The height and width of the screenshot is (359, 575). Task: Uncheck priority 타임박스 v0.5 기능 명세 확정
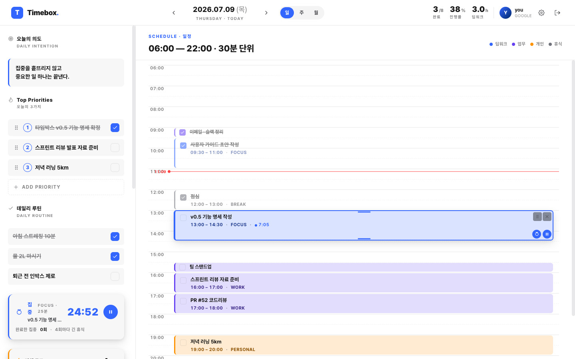coord(115,128)
